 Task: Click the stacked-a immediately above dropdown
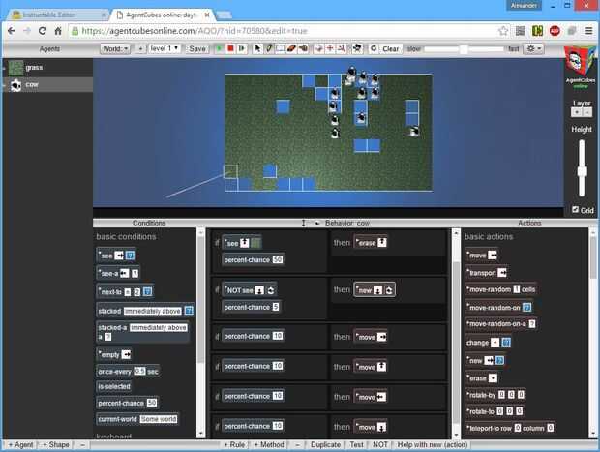click(159, 327)
